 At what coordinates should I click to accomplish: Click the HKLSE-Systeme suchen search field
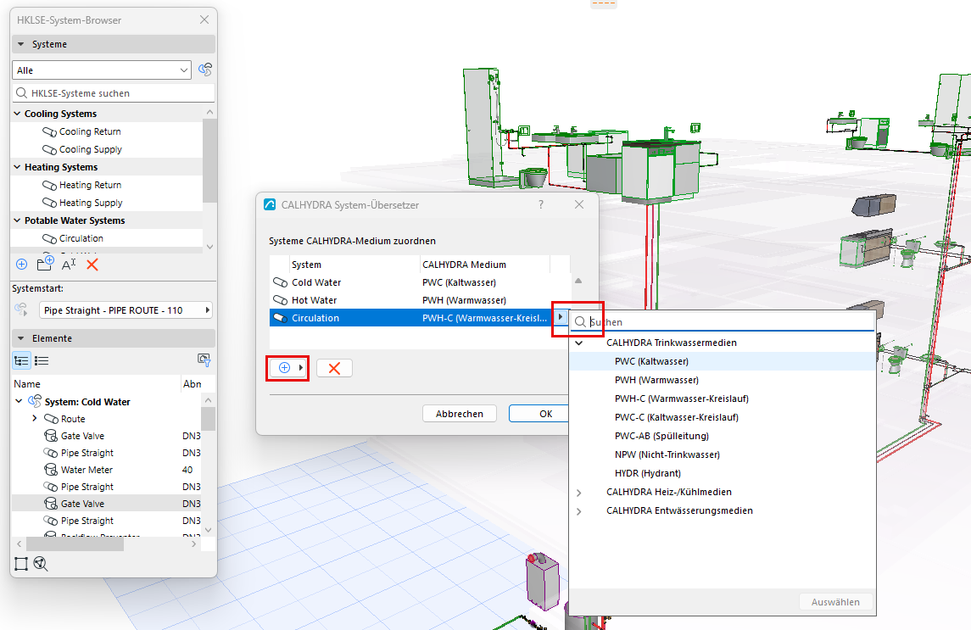pyautogui.click(x=114, y=93)
